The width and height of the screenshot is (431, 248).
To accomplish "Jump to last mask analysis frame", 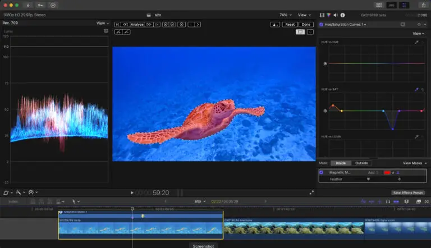I will click(x=157, y=25).
